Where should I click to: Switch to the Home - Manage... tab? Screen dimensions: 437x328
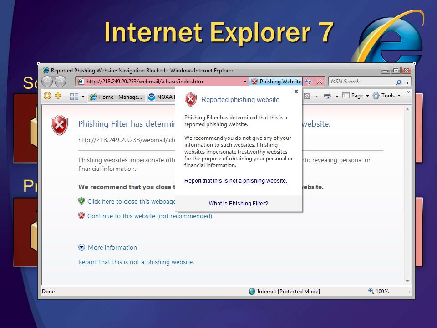click(x=116, y=97)
